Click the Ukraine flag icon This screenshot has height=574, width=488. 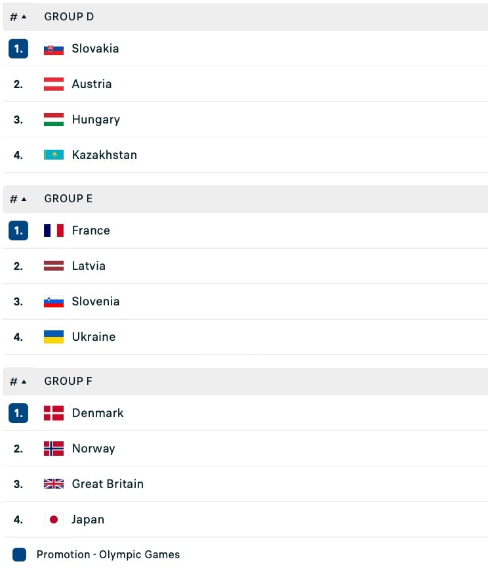[54, 337]
